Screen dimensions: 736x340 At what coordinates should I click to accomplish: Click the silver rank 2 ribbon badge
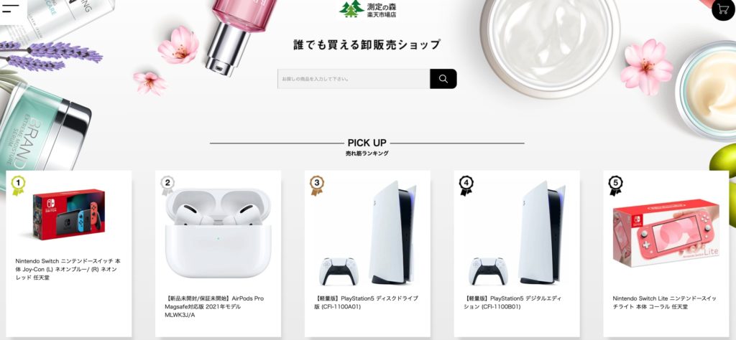pyautogui.click(x=167, y=186)
